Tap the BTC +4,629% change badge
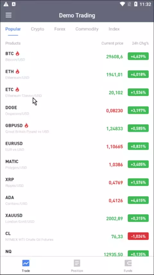154x275 pixels. pyautogui.click(x=138, y=56)
